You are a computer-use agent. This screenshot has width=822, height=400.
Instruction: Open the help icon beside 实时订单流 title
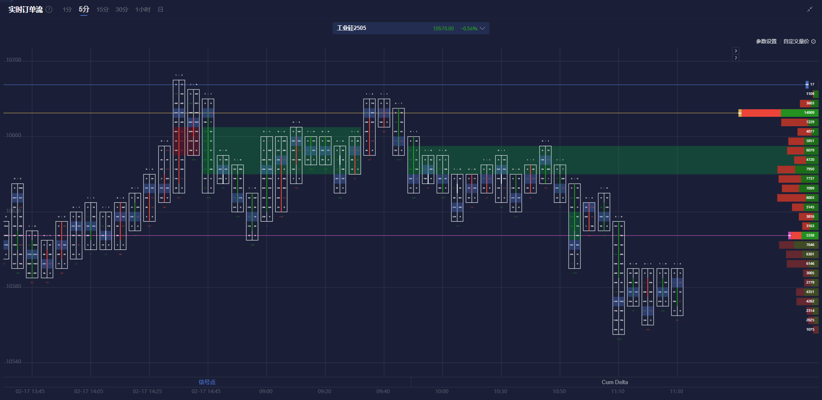49,9
